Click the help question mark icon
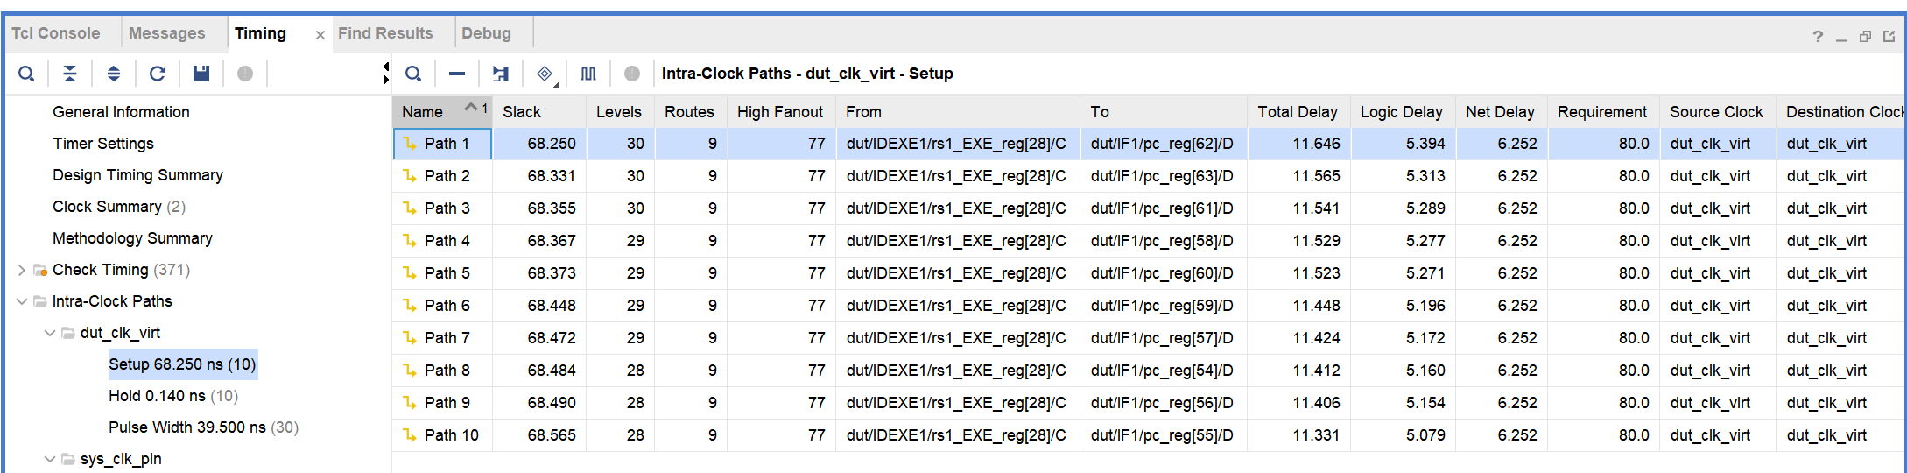The width and height of the screenshot is (1907, 473). (1818, 36)
